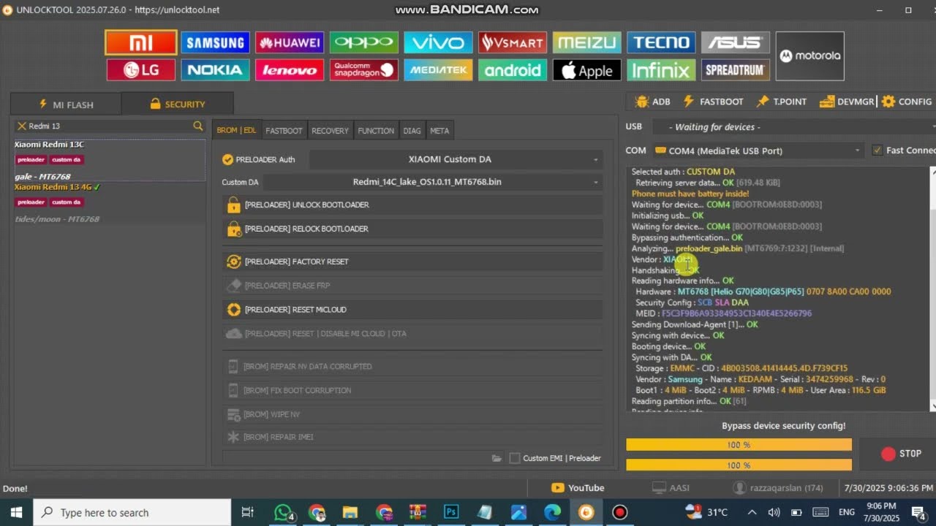Switch to the MI FLASH tab
The image size is (936, 526).
(66, 104)
